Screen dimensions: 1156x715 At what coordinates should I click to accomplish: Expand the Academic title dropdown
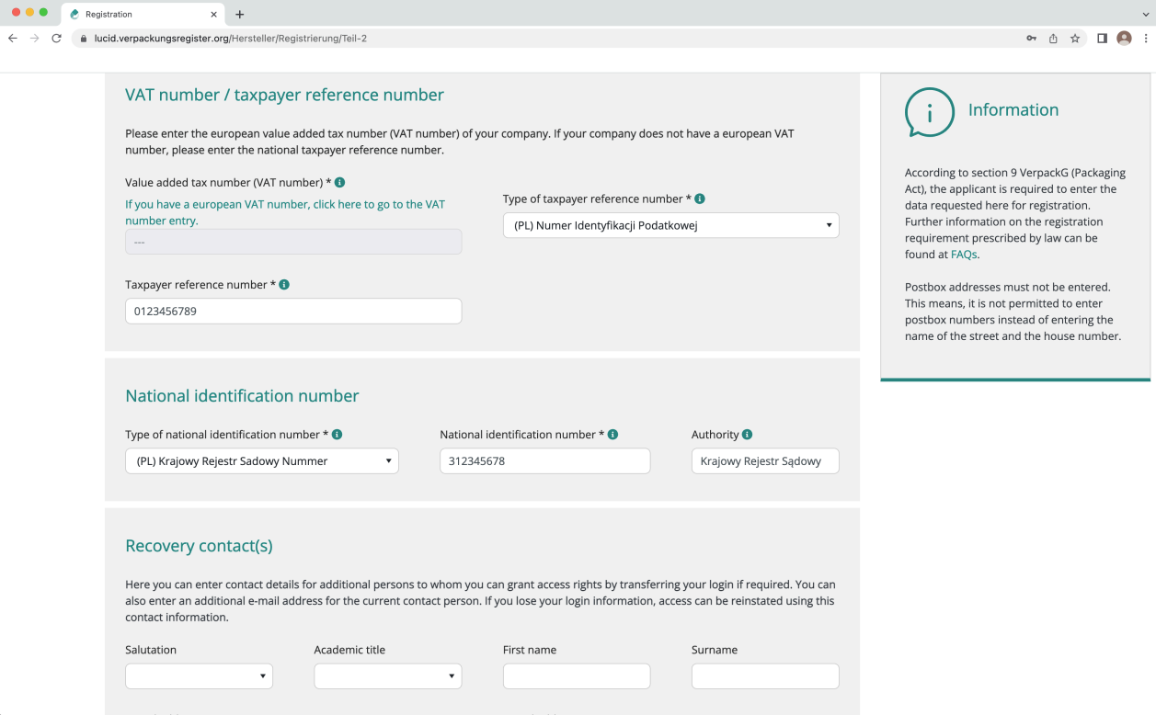(387, 676)
